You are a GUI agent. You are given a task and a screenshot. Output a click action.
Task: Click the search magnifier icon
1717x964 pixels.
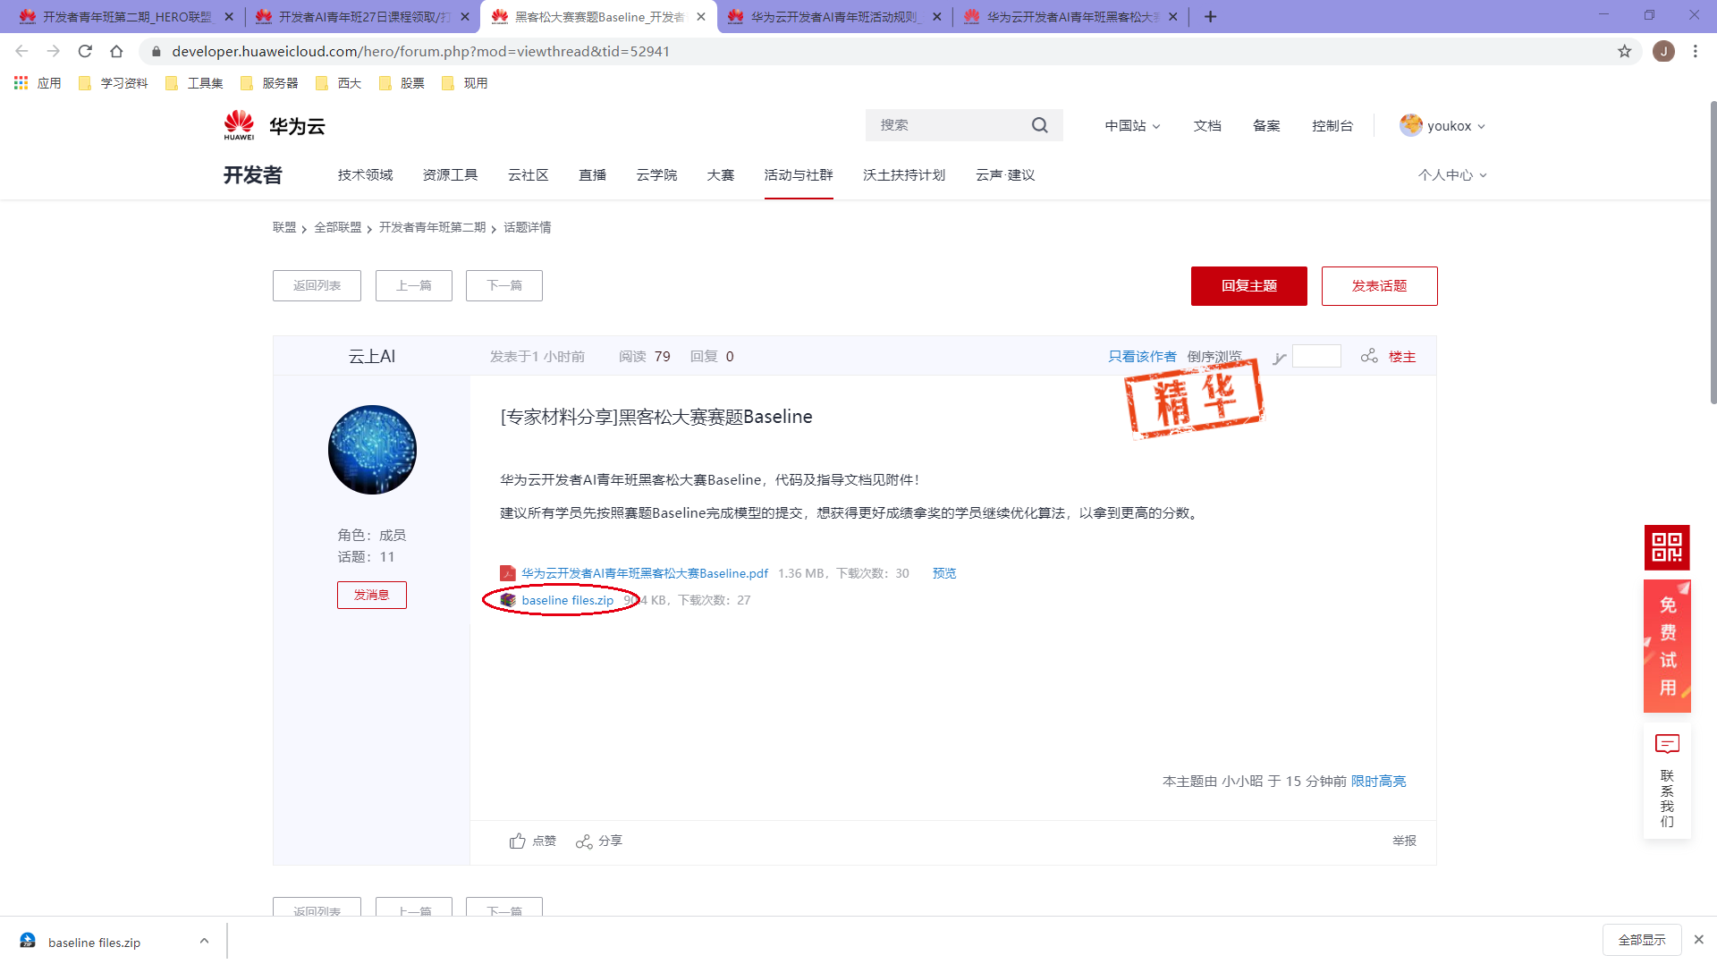click(x=1039, y=125)
